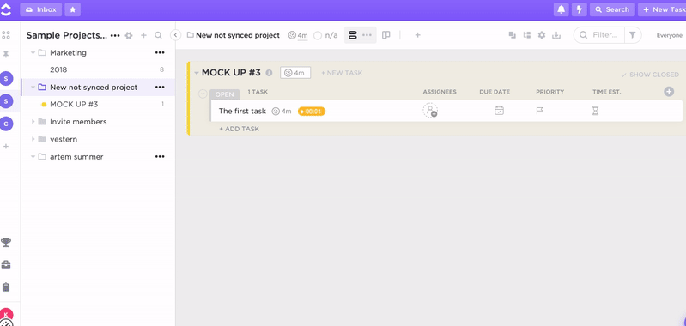The width and height of the screenshot is (686, 326).
Task: Open the briefcase portfolio icon
Action: click(x=6, y=264)
